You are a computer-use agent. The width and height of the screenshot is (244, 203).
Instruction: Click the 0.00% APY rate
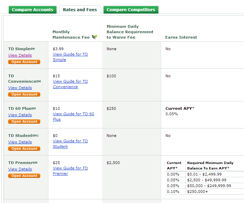point(173,174)
